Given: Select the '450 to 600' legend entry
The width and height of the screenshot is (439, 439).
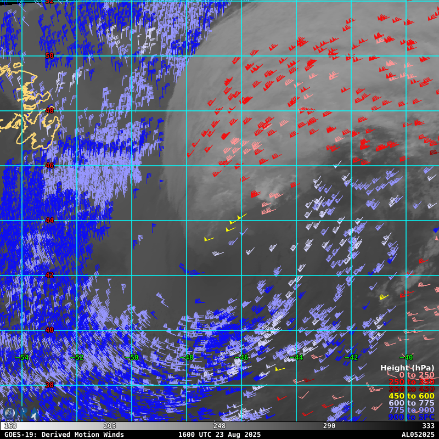Looking at the screenshot, I should pos(412,396).
